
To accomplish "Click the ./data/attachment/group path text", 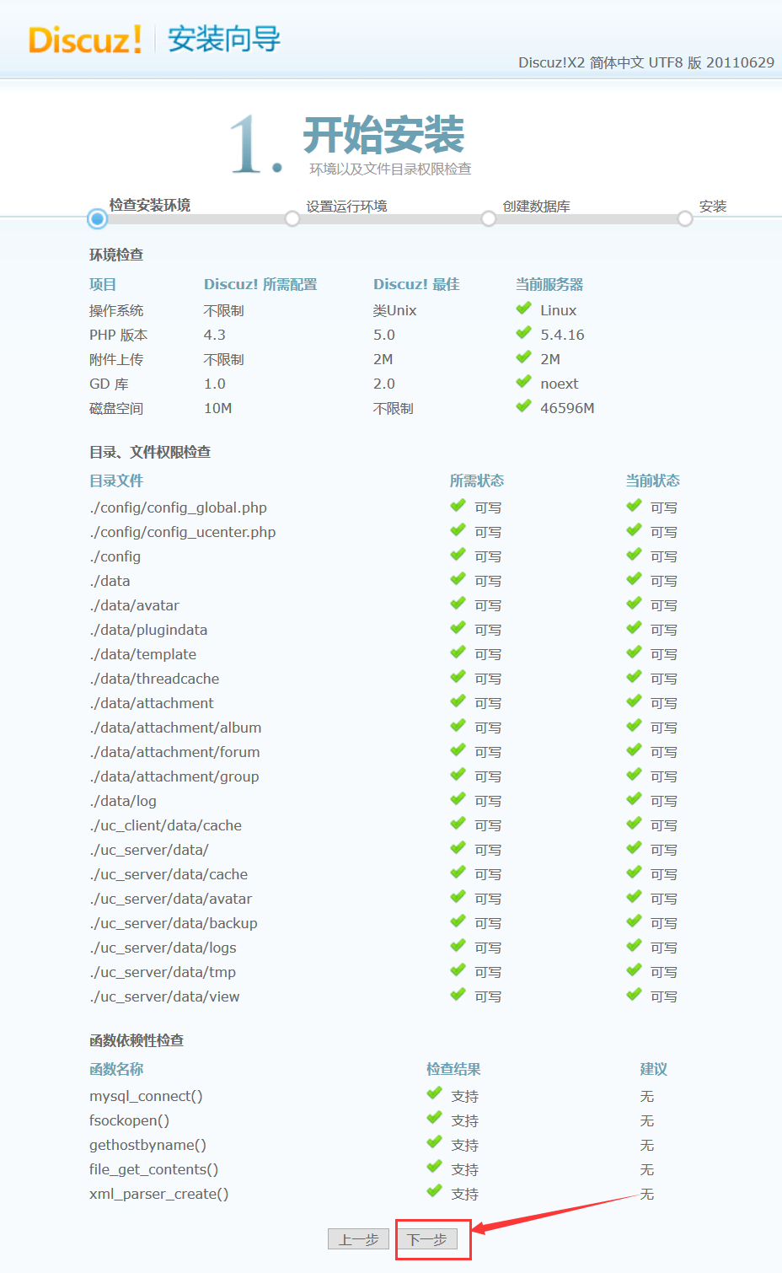I will point(174,776).
